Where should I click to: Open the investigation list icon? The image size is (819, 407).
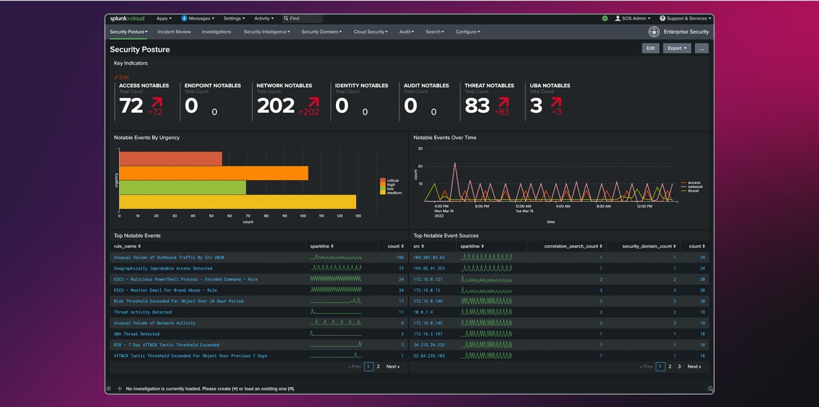(108, 388)
